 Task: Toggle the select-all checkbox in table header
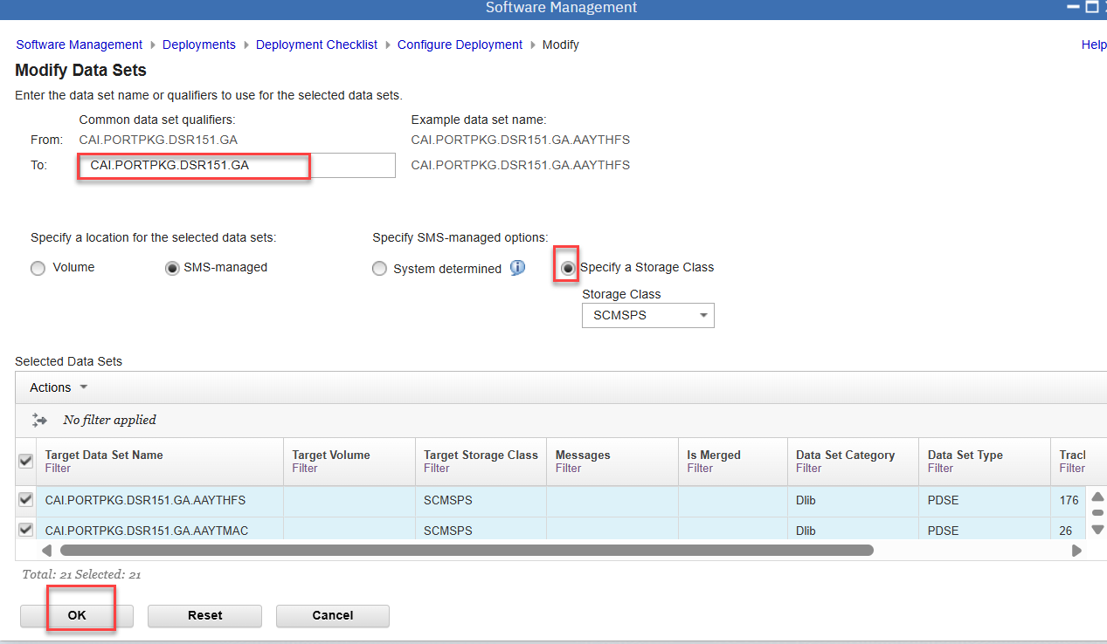pos(26,462)
